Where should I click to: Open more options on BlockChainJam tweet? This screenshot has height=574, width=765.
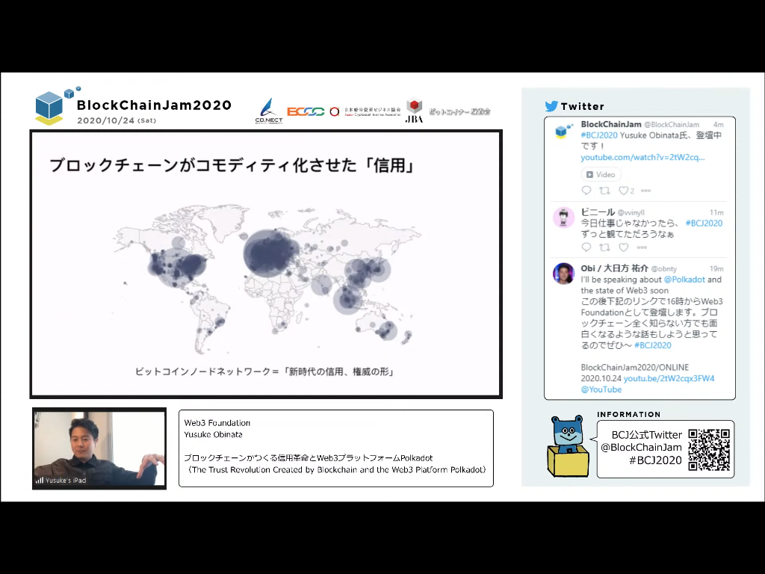coord(645,191)
